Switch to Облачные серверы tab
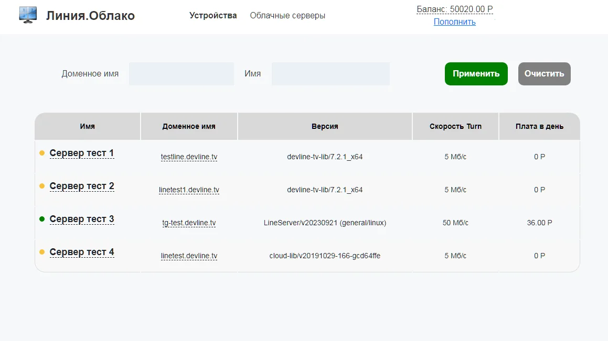 287,16
